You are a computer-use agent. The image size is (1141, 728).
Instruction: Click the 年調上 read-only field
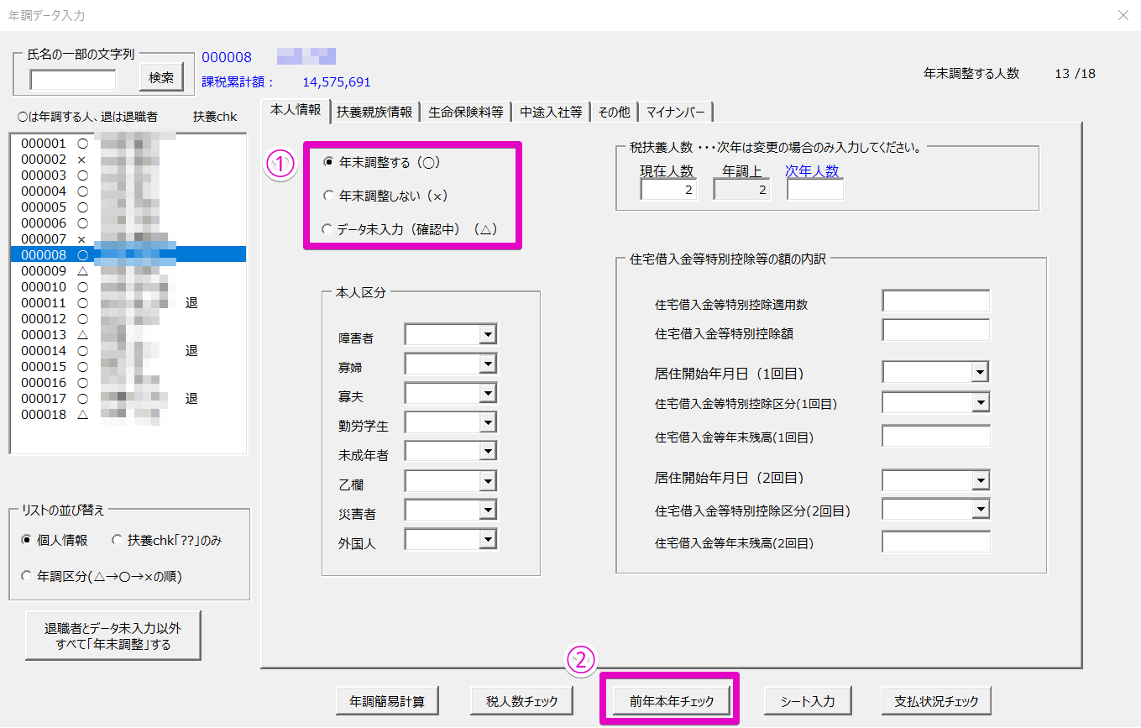tap(741, 190)
